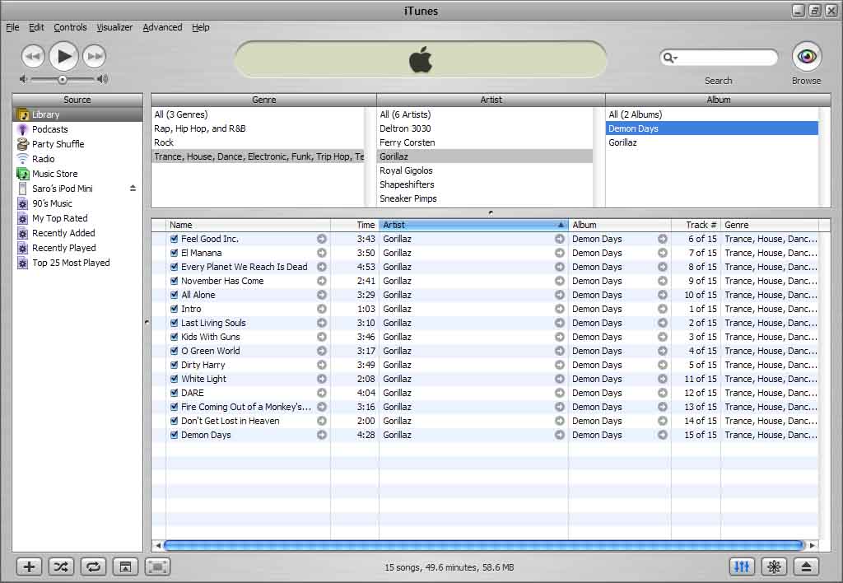The image size is (843, 583).
Task: Sort by Time column header
Action: 355,225
